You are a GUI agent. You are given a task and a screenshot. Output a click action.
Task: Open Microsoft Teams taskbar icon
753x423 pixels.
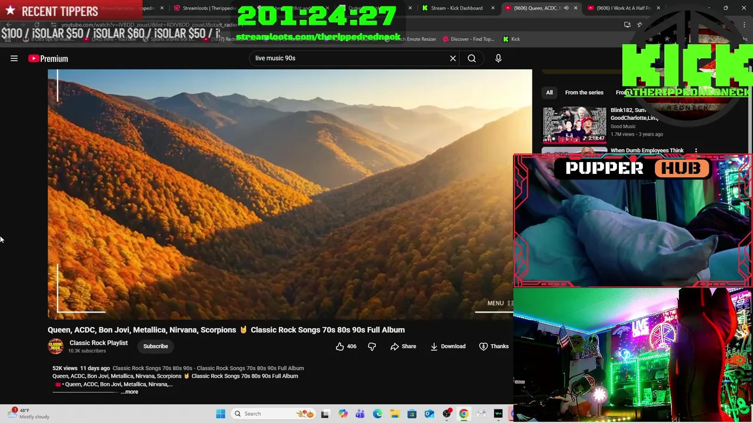pos(360,414)
